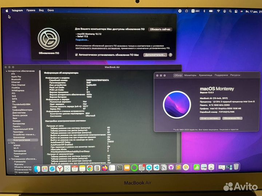Switch the ABC input source menu
This screenshot has width=262, height=196.
195,11
